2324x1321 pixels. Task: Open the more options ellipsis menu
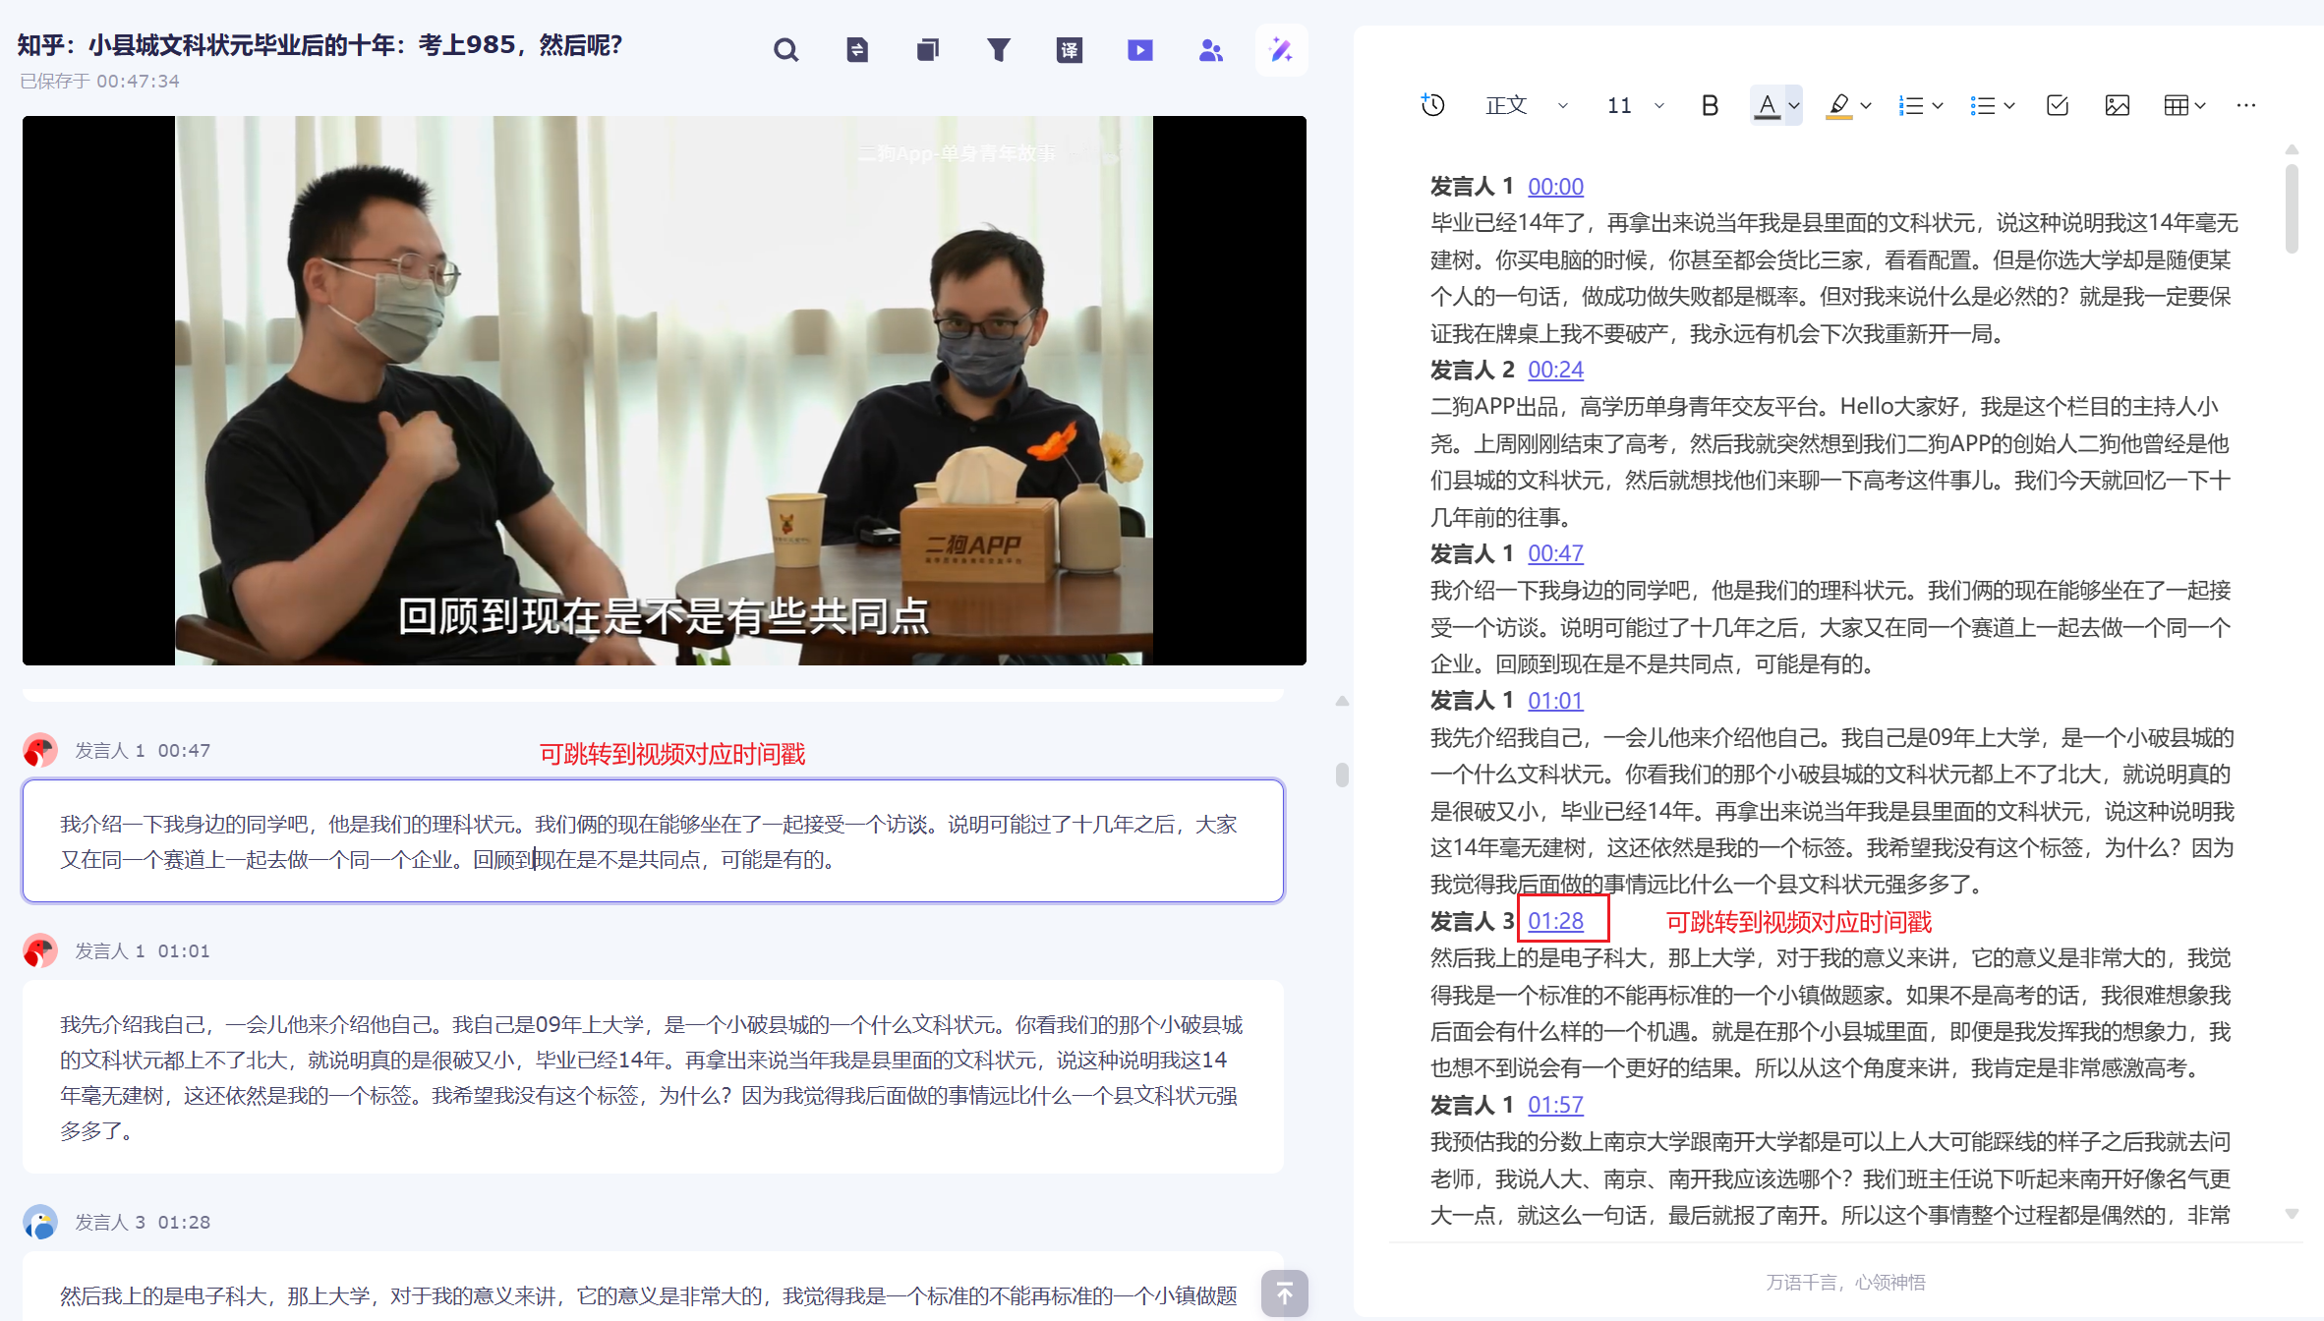2245,105
